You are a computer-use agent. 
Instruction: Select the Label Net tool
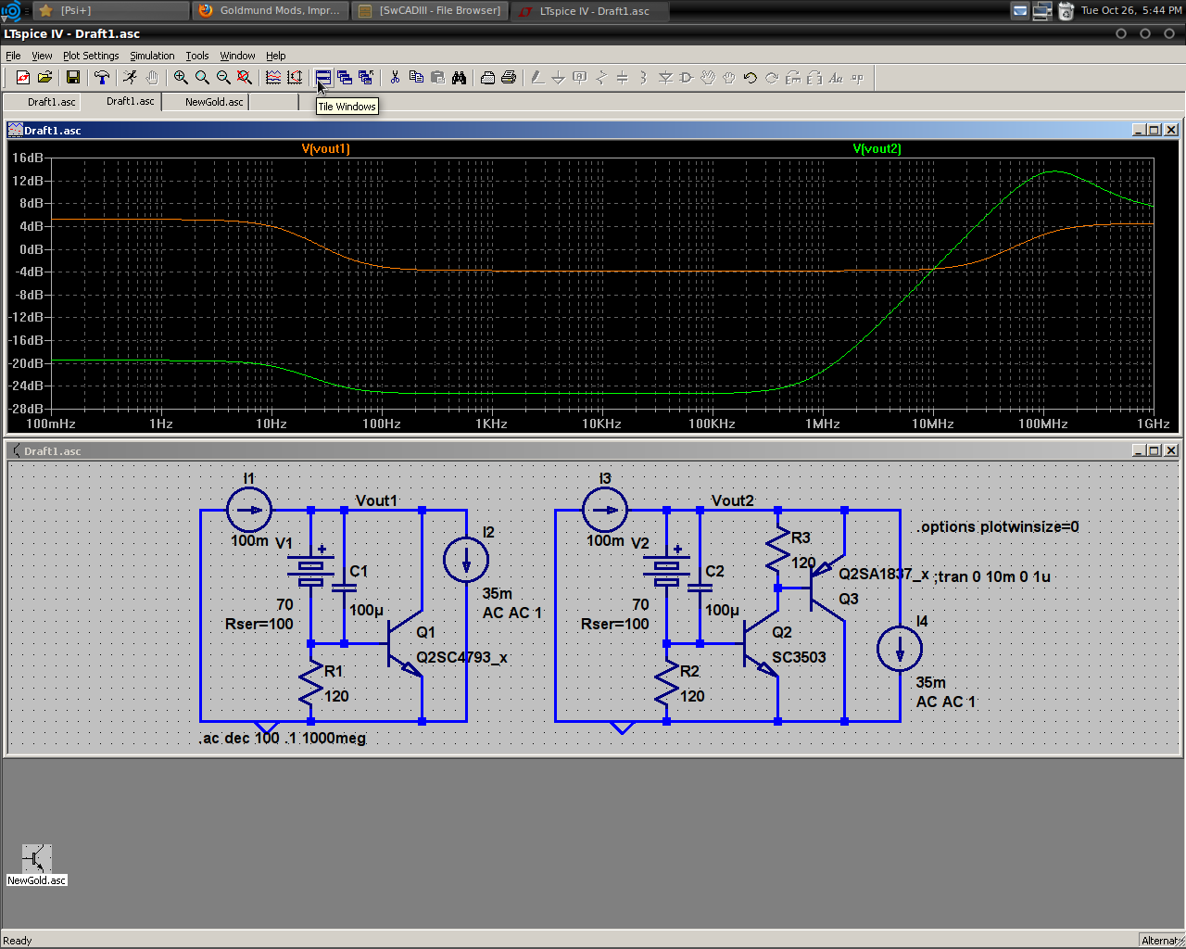[580, 78]
